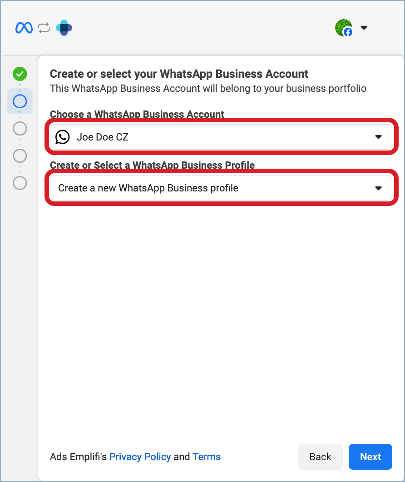Screen dimensions: 405x482
Task: Select the last step circle in the stepper
Action: (20, 183)
